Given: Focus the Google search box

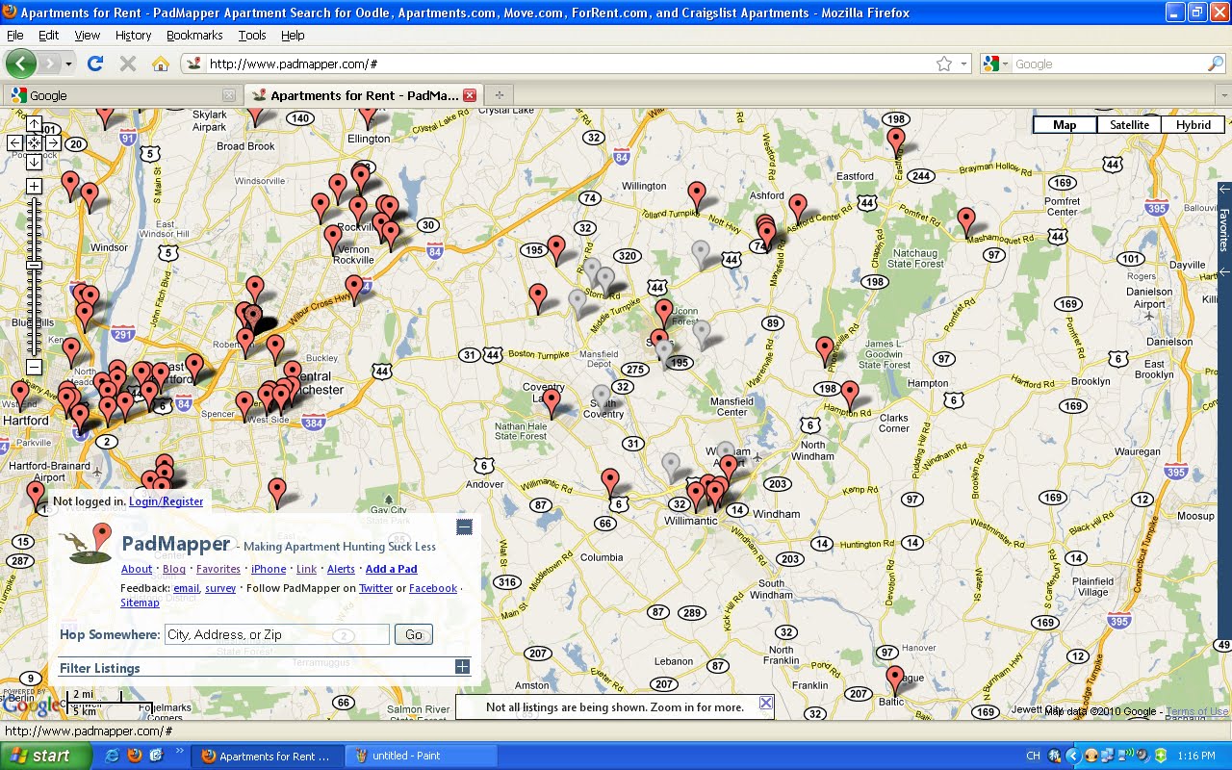Looking at the screenshot, I should [x=1109, y=64].
